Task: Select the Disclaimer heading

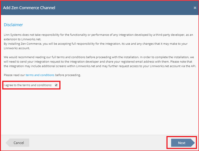Action: pos(13,25)
